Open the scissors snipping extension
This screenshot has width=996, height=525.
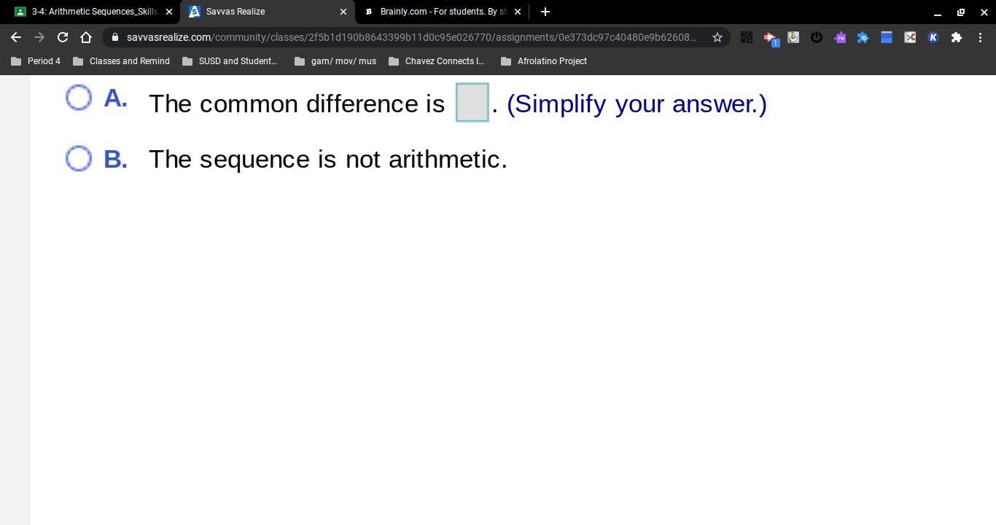pyautogui.click(x=910, y=37)
